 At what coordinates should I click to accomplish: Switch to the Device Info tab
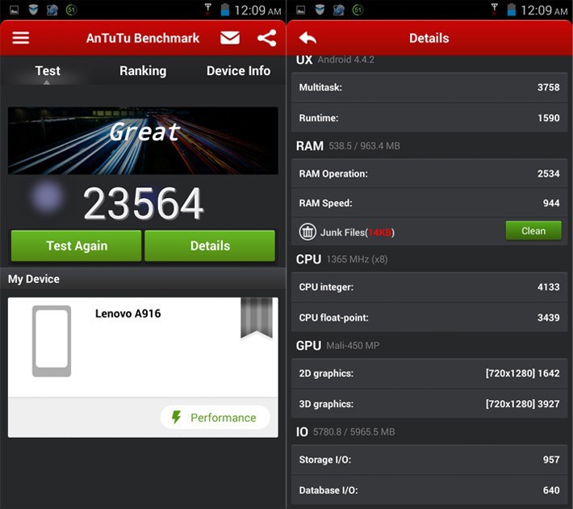(x=238, y=70)
